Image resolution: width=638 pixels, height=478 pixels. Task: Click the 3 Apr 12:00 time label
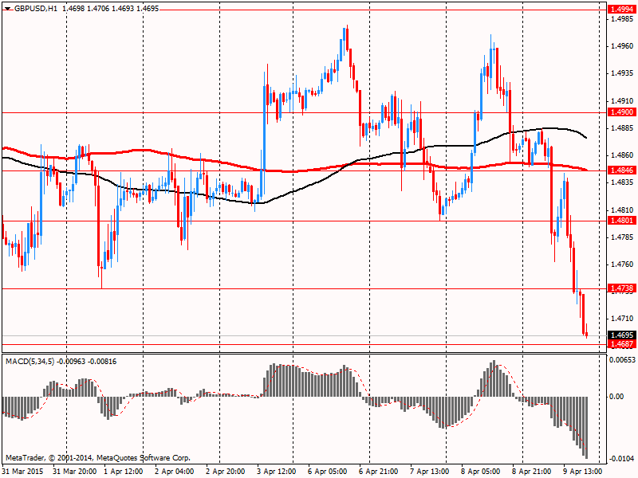point(276,472)
